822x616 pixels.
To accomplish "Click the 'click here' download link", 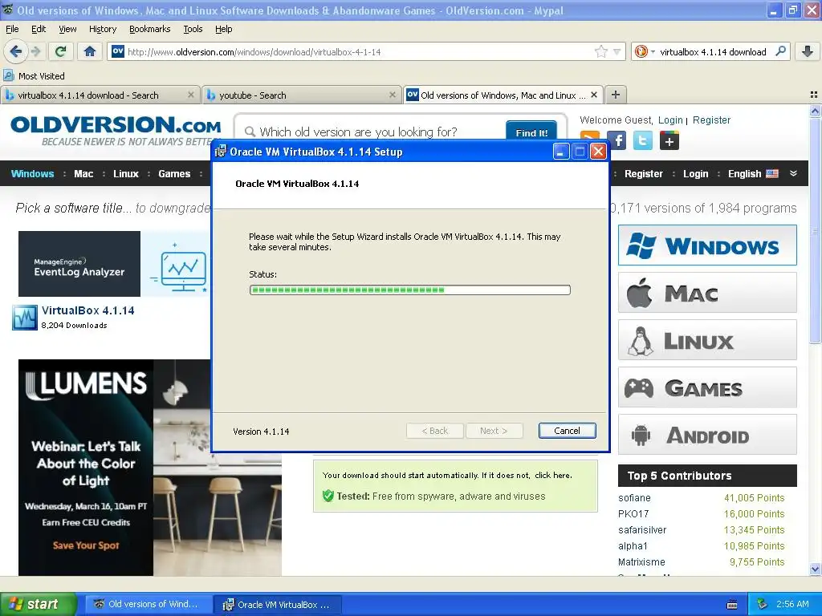I will [x=553, y=475].
